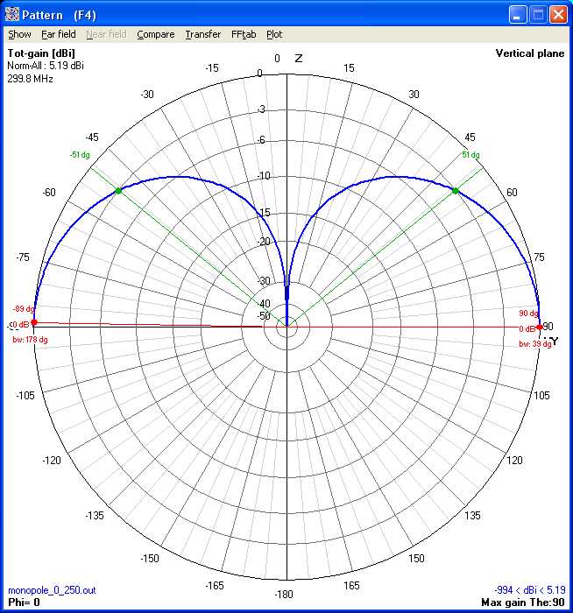Open the Plot menu
Screen dimensions: 573x613
[274, 34]
